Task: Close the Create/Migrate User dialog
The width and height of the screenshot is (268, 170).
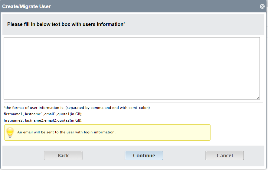Action: [x=262, y=6]
